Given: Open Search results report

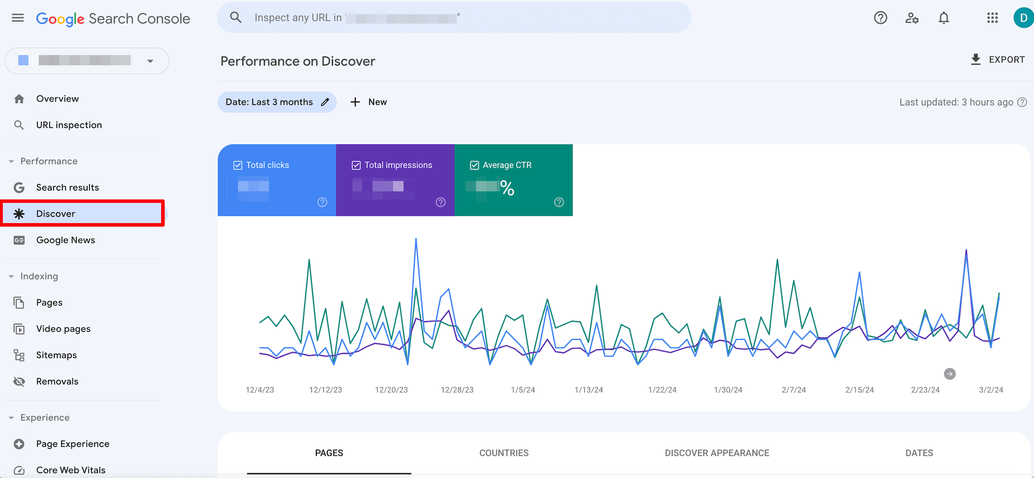Looking at the screenshot, I should [x=67, y=187].
